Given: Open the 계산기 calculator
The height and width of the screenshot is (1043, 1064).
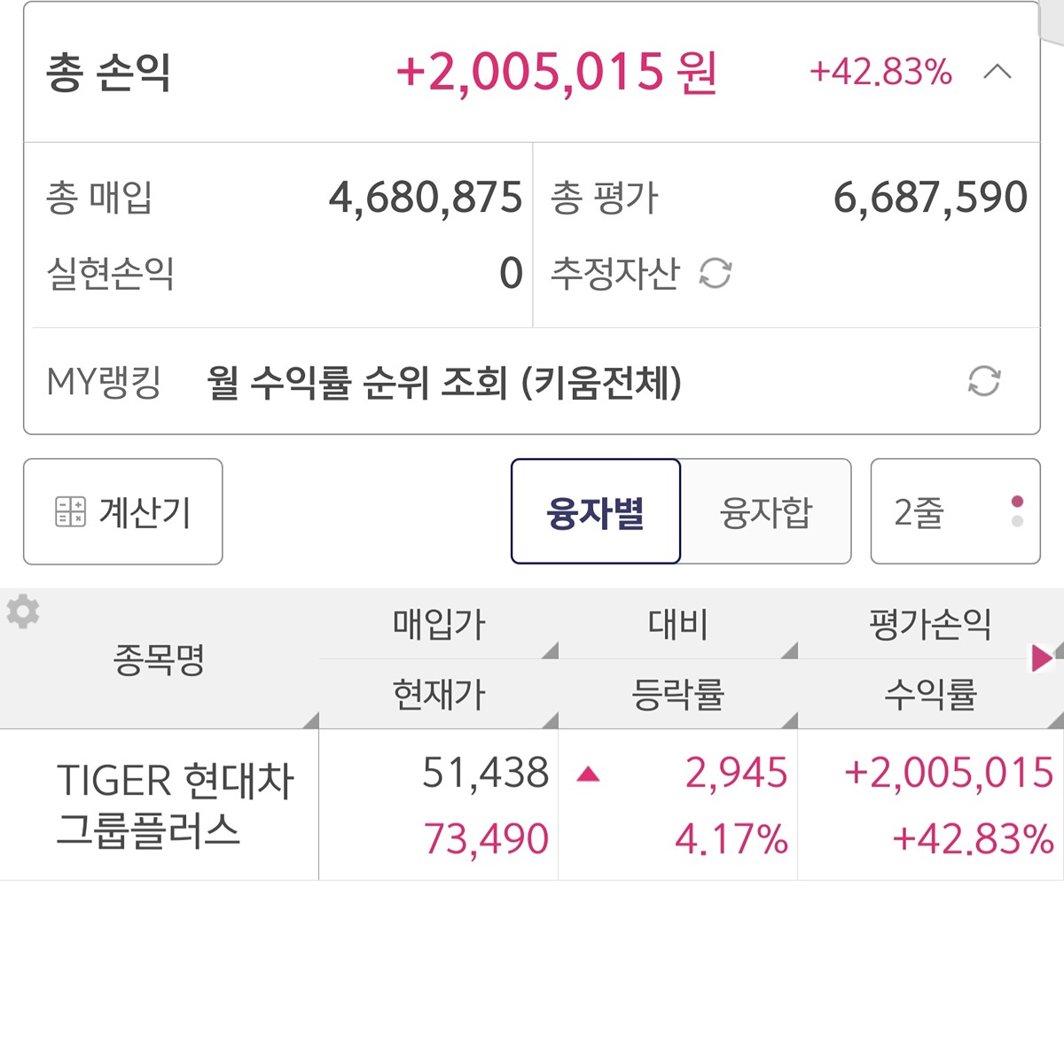Looking at the screenshot, I should 123,511.
